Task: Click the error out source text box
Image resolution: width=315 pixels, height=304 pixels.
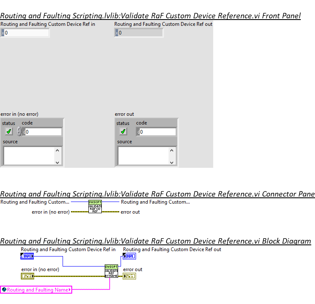Action: click(144, 156)
